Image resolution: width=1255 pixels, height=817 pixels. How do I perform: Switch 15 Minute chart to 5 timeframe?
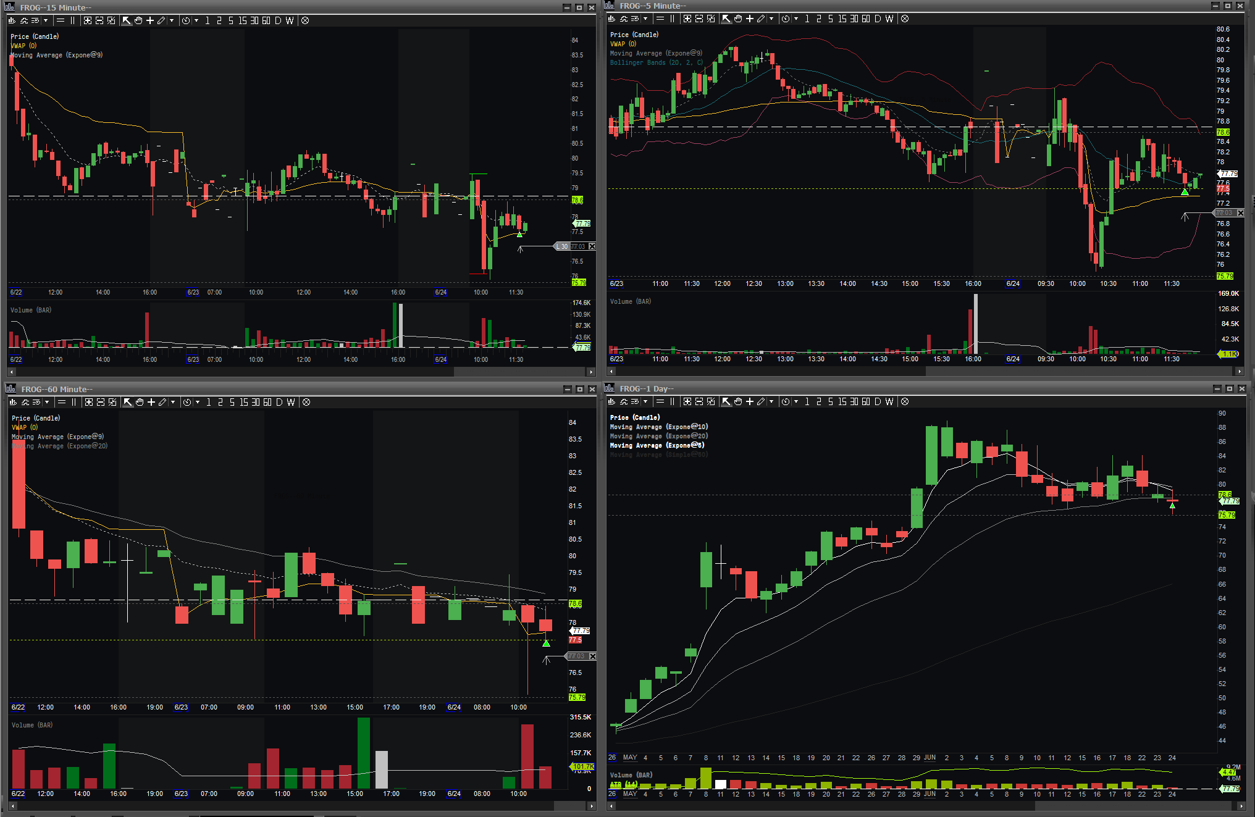point(230,20)
